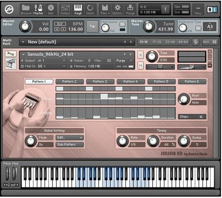Open the instrument Purge dropdown

[x=124, y=61]
